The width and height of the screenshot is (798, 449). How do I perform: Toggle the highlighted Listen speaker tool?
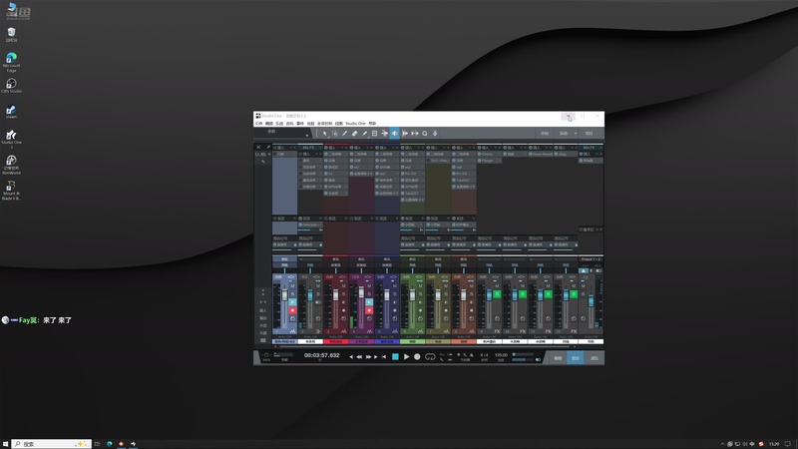pos(394,134)
